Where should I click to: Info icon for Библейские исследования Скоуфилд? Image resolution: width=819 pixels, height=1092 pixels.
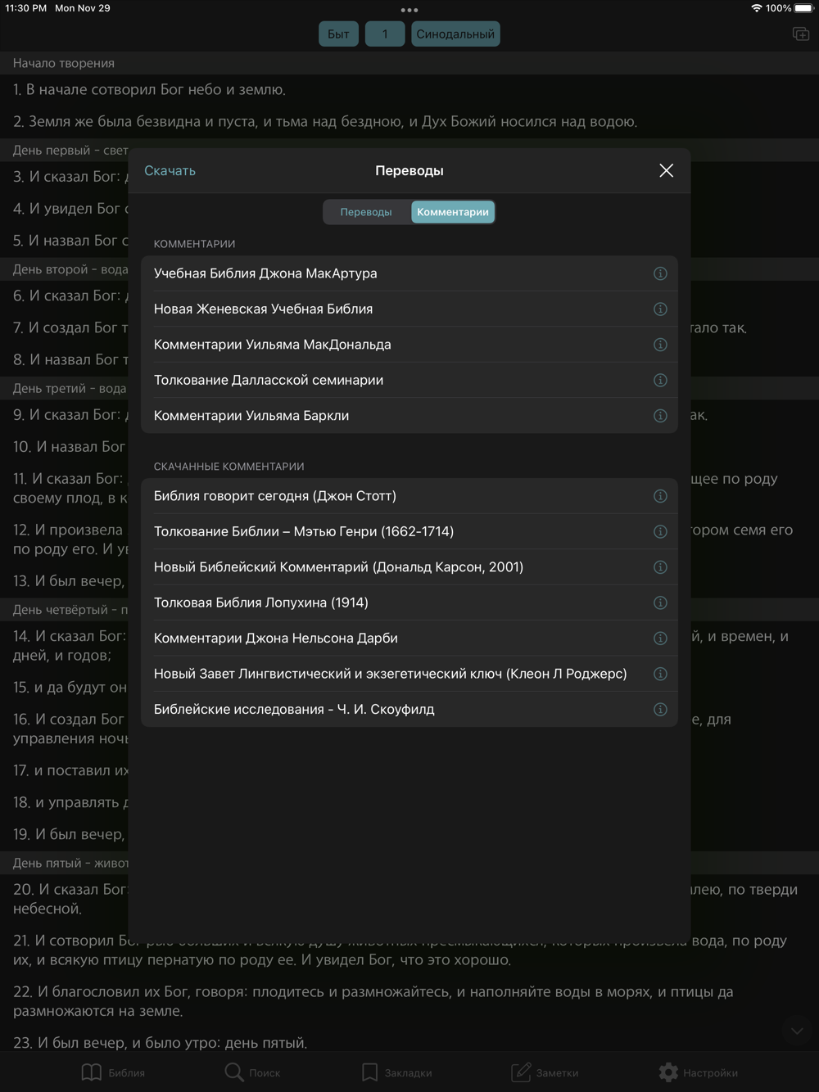coord(660,710)
